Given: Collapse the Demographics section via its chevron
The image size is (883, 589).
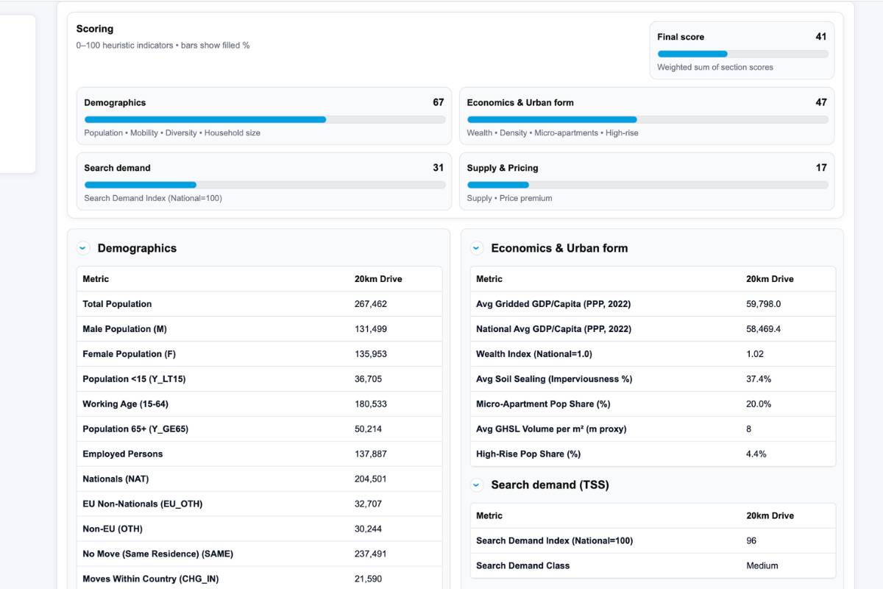Looking at the screenshot, I should pos(82,248).
